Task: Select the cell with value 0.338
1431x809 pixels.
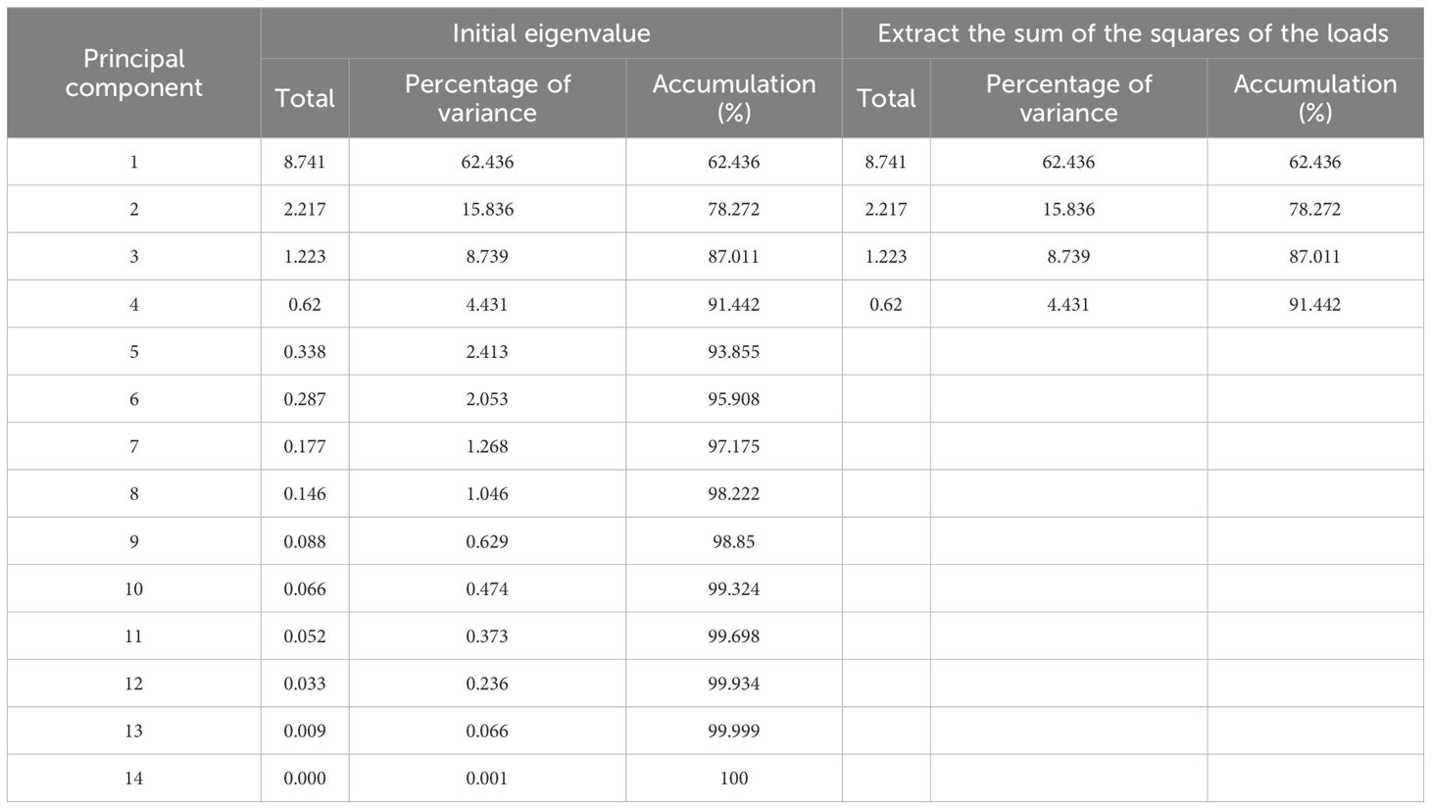Action: [x=305, y=352]
